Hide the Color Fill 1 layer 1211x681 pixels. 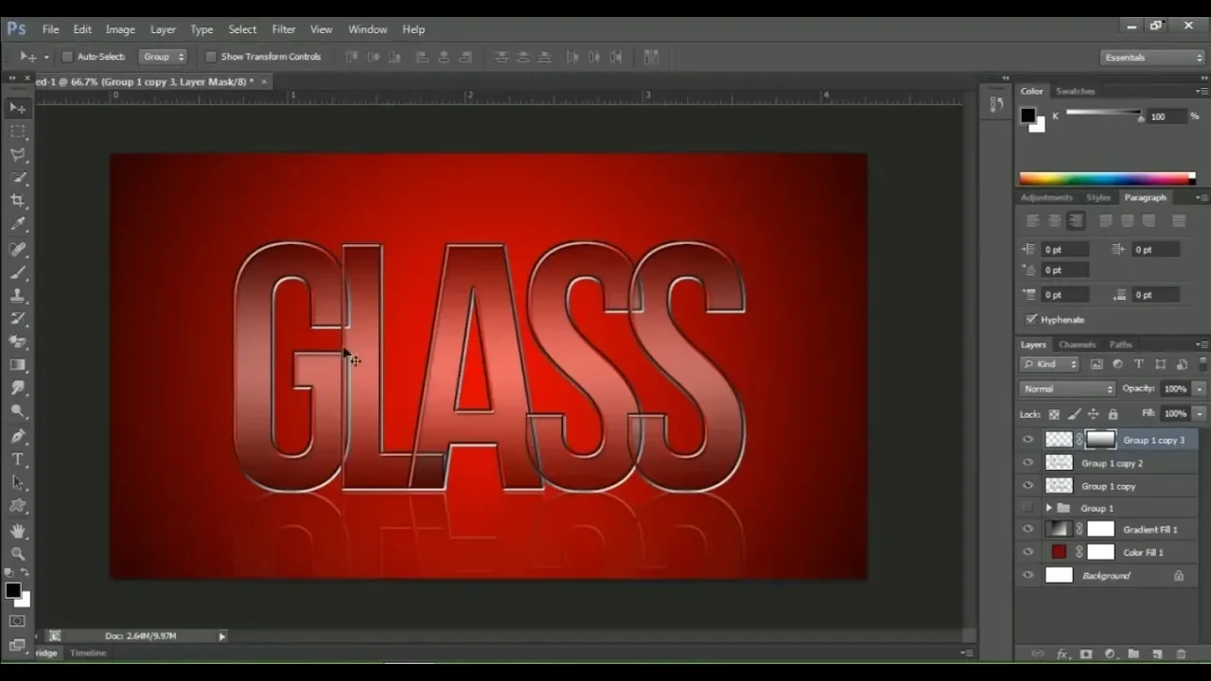coord(1028,552)
